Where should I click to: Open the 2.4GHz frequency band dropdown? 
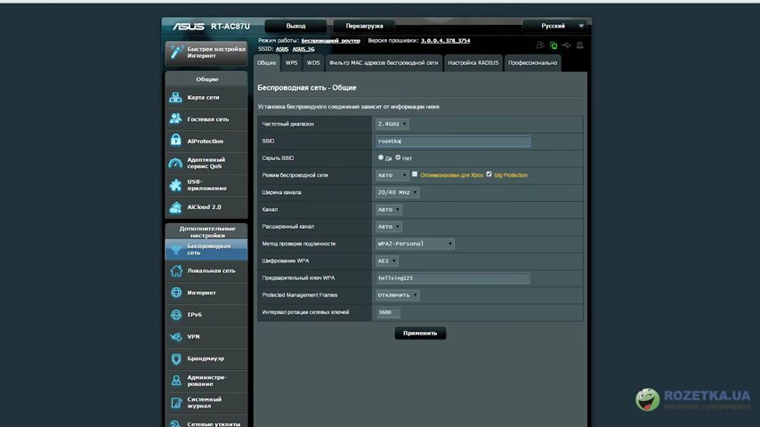[x=392, y=124]
